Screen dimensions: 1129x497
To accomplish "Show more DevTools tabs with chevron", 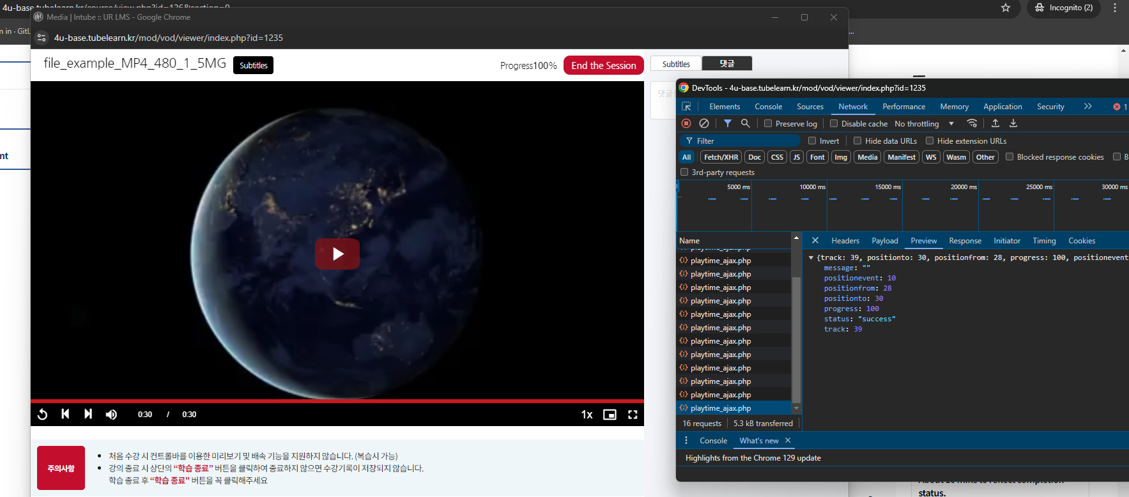I will pos(1087,107).
